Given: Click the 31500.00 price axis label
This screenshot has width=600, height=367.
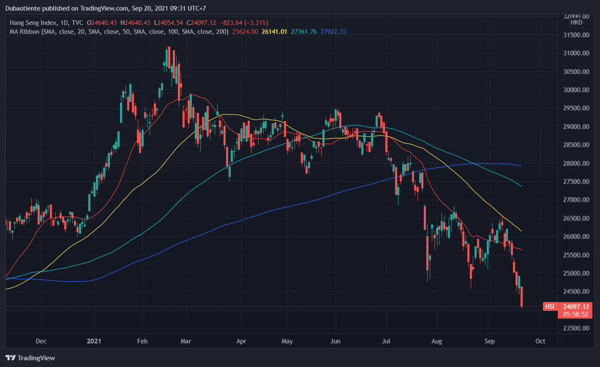Looking at the screenshot, I should coord(576,35).
